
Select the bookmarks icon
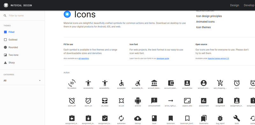pyautogui.click(x=204, y=118)
